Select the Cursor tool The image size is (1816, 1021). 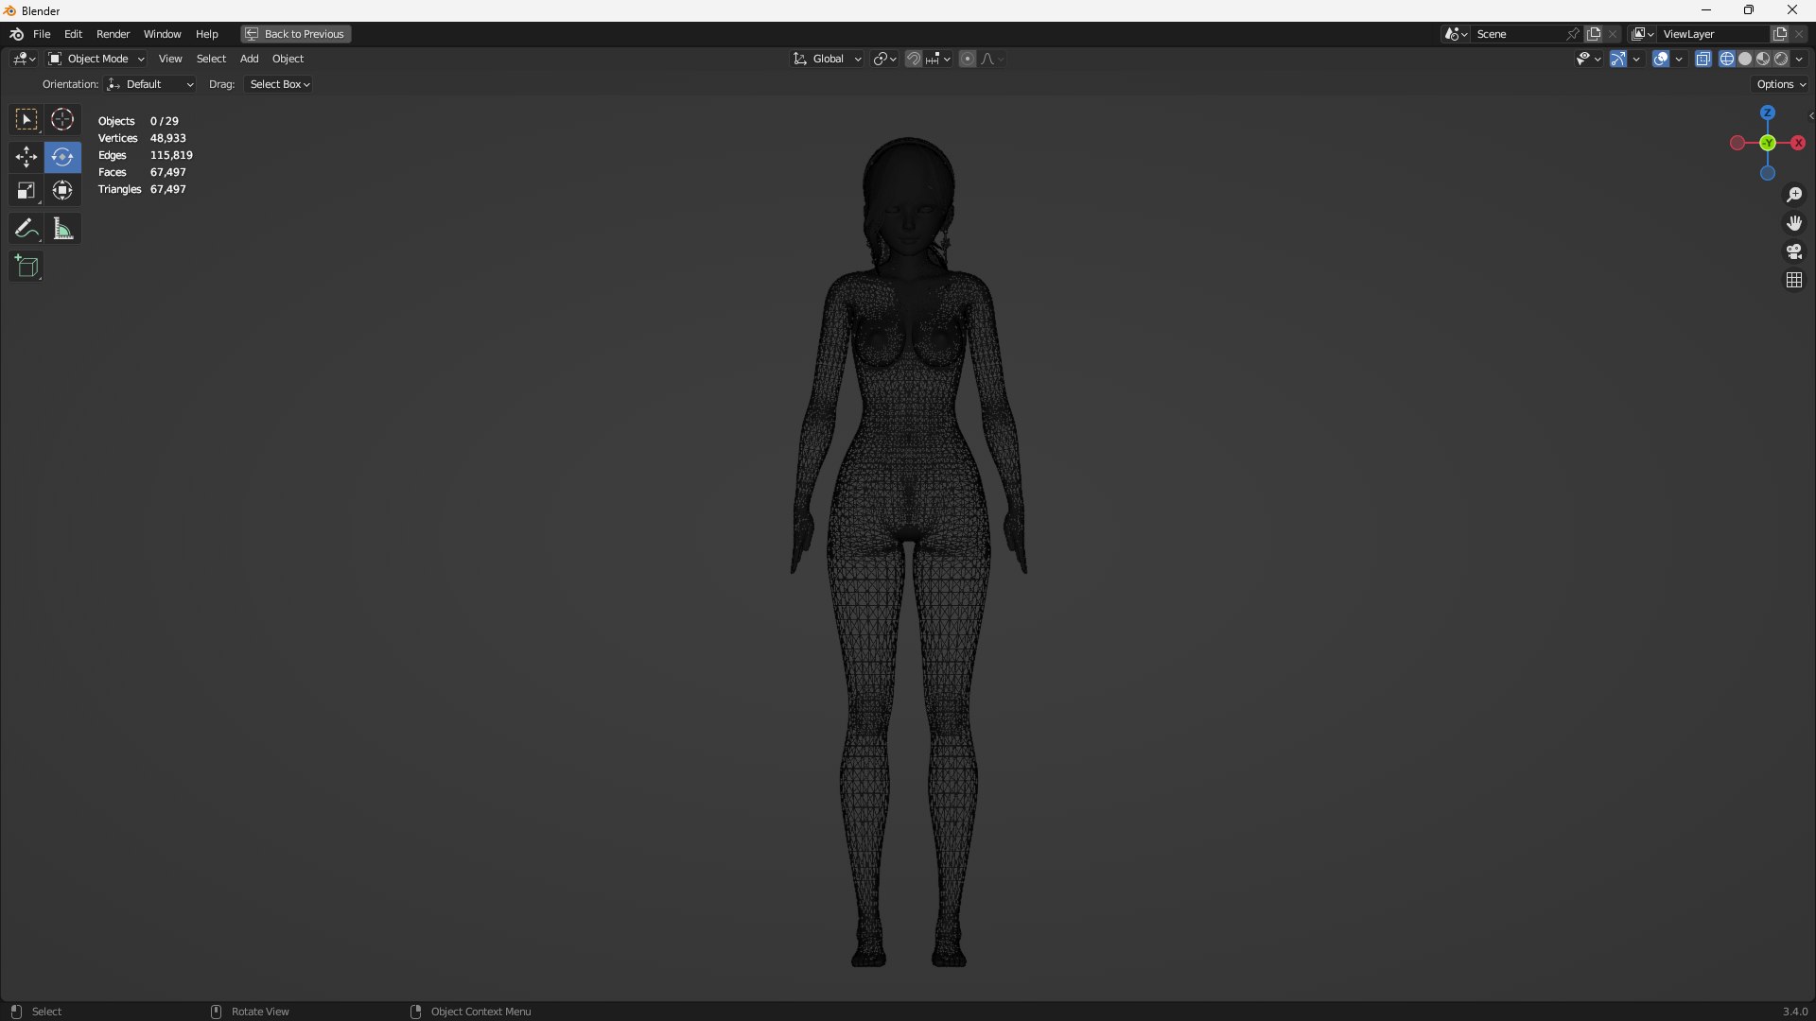click(x=62, y=119)
